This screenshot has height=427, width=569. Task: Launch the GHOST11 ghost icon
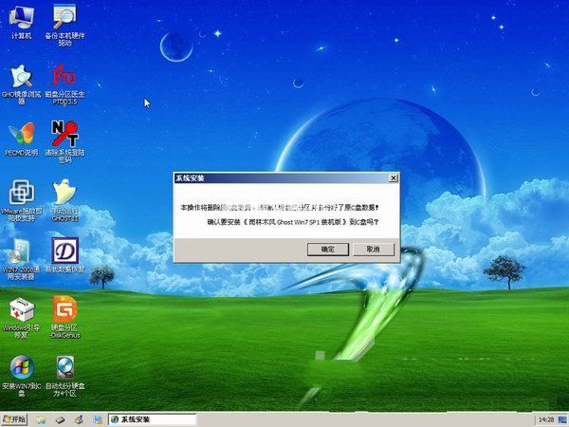64,199
